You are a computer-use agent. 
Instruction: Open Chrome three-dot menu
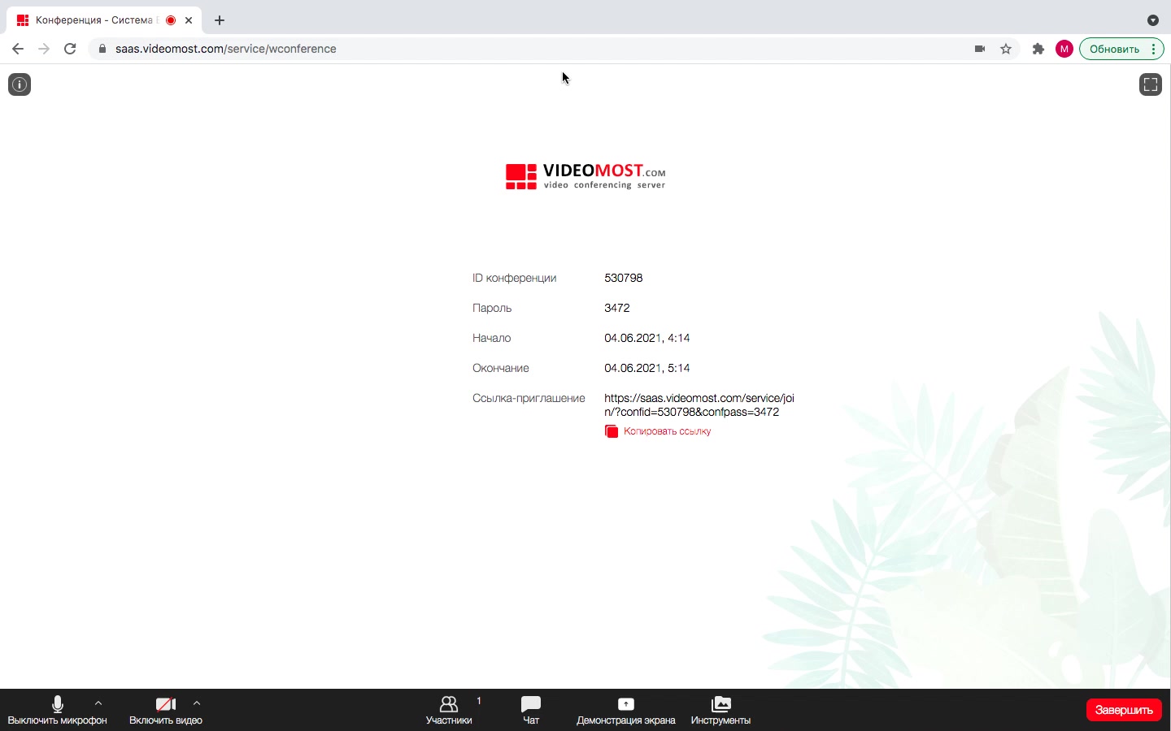1154,49
